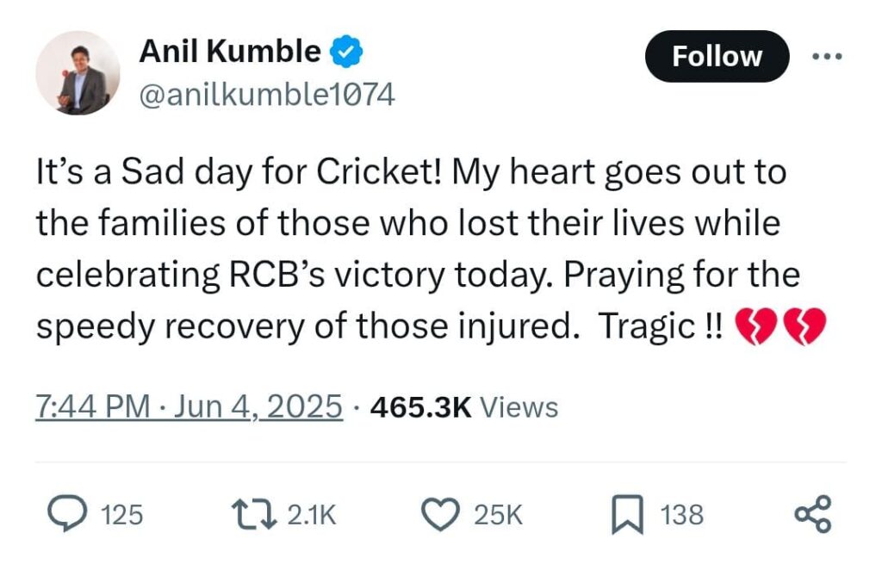Viewport: 882px width, 570px height.
Task: Click the 138 bookmarks count
Action: [682, 515]
